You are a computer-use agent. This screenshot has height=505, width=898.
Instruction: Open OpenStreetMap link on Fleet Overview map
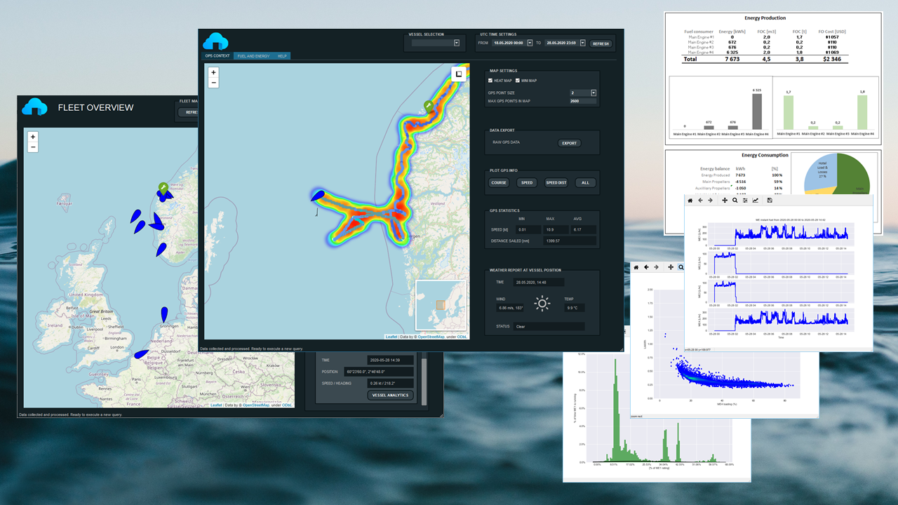[257, 405]
